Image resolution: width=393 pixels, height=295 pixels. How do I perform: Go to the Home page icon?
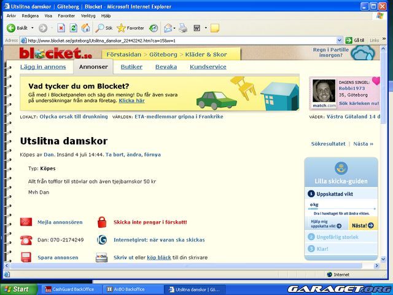click(85, 28)
